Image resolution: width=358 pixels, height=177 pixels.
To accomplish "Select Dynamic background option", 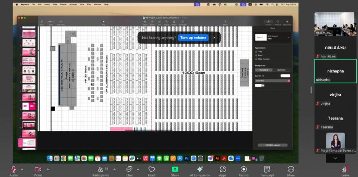I will click(281, 70).
